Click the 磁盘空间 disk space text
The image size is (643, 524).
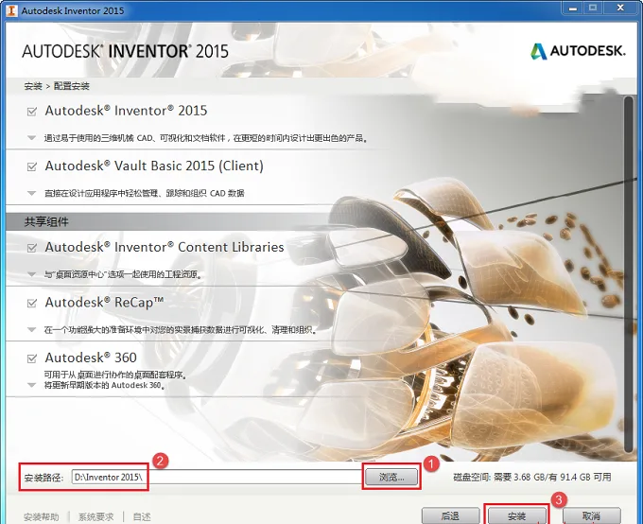pos(531,477)
